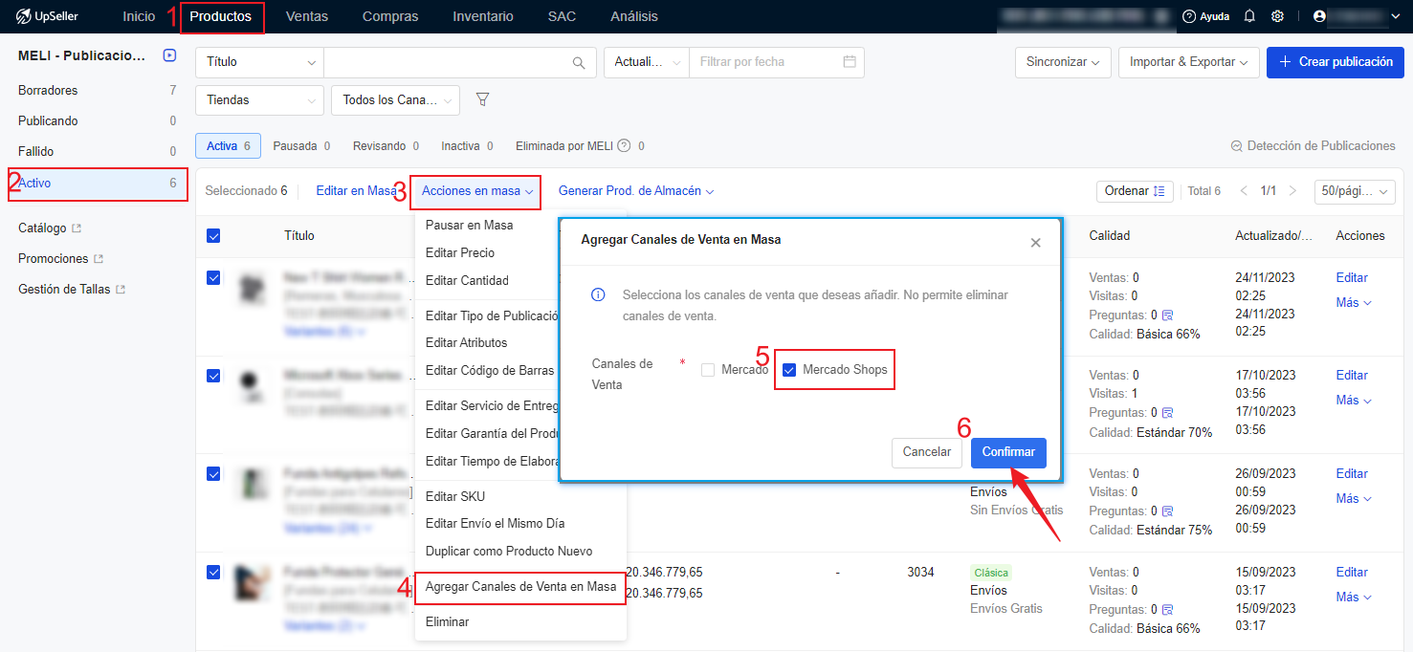The image size is (1413, 652).
Task: Click the Confirmar button
Action: 1008,452
